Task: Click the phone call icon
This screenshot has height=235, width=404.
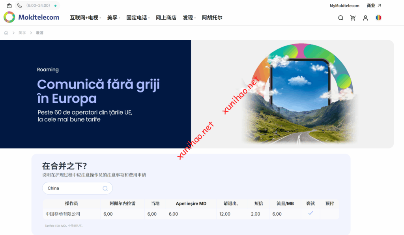Action: [x=19, y=6]
